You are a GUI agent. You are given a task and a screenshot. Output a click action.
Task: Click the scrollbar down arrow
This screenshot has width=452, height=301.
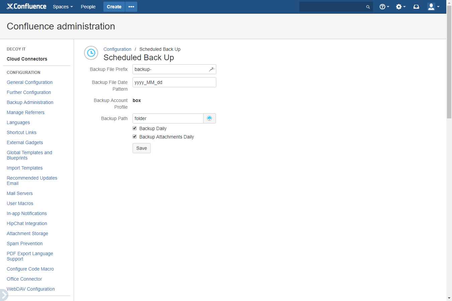click(449, 298)
